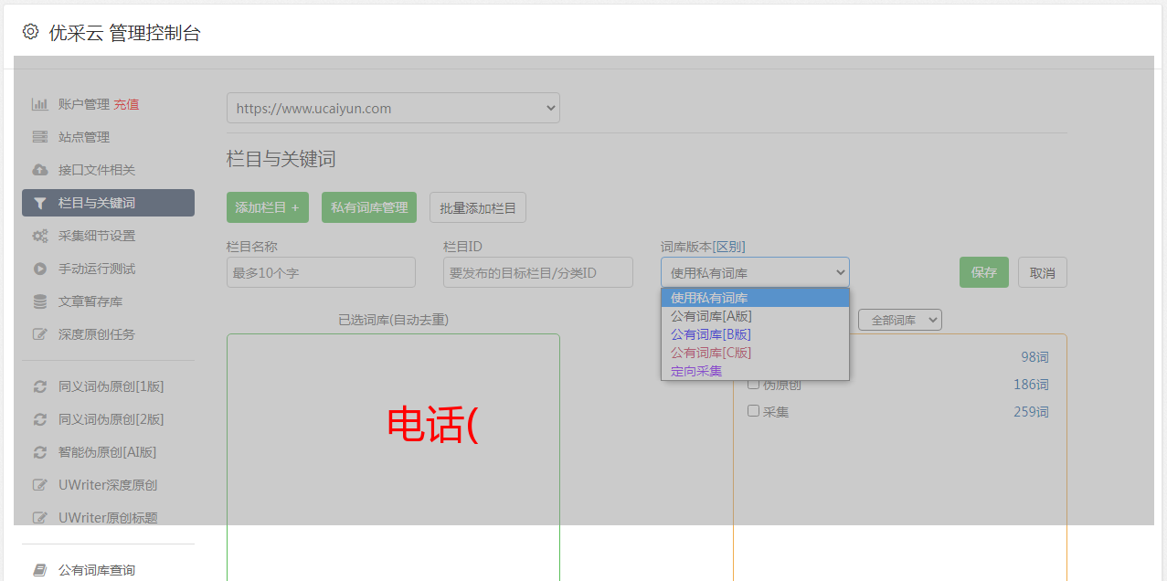Open UWriter原创标题 in the sidebar
Screen dimensions: 1167x581
108,518
